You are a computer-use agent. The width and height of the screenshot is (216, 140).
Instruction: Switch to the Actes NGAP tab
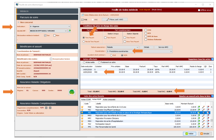pyautogui.click(x=97, y=99)
